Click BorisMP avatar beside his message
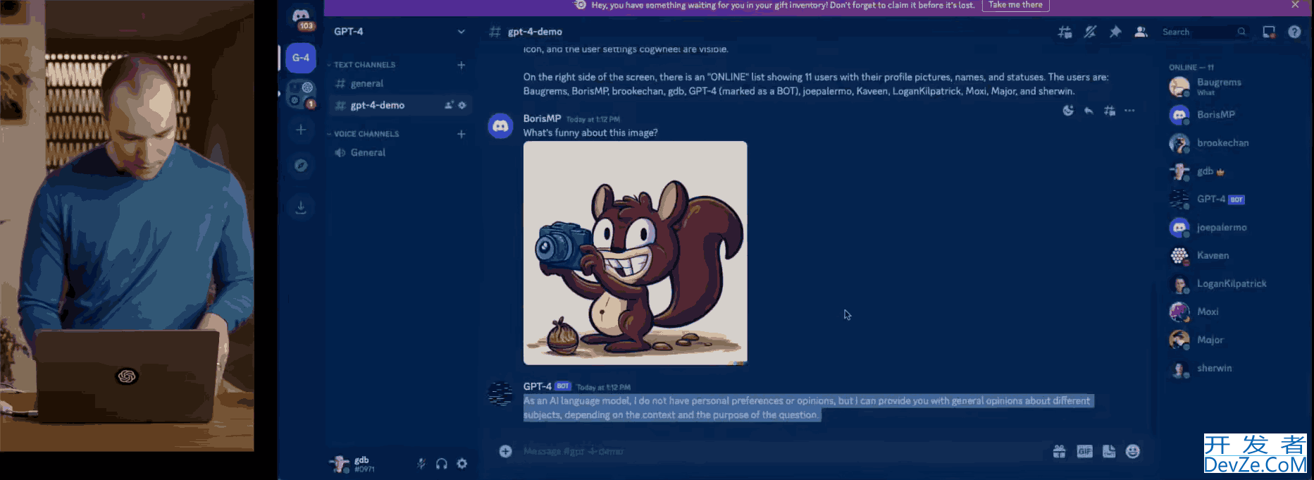The height and width of the screenshot is (480, 1314). [500, 126]
